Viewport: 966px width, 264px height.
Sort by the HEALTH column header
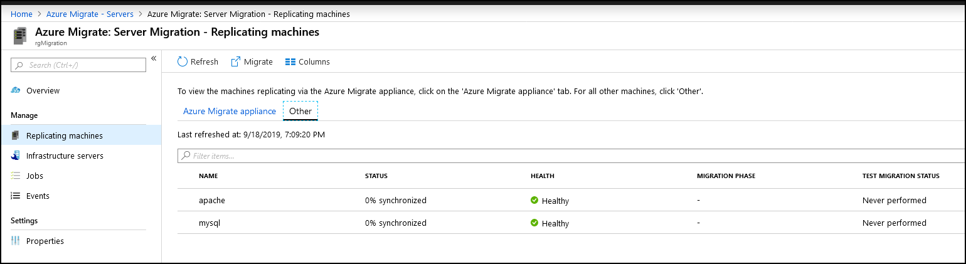tap(543, 176)
